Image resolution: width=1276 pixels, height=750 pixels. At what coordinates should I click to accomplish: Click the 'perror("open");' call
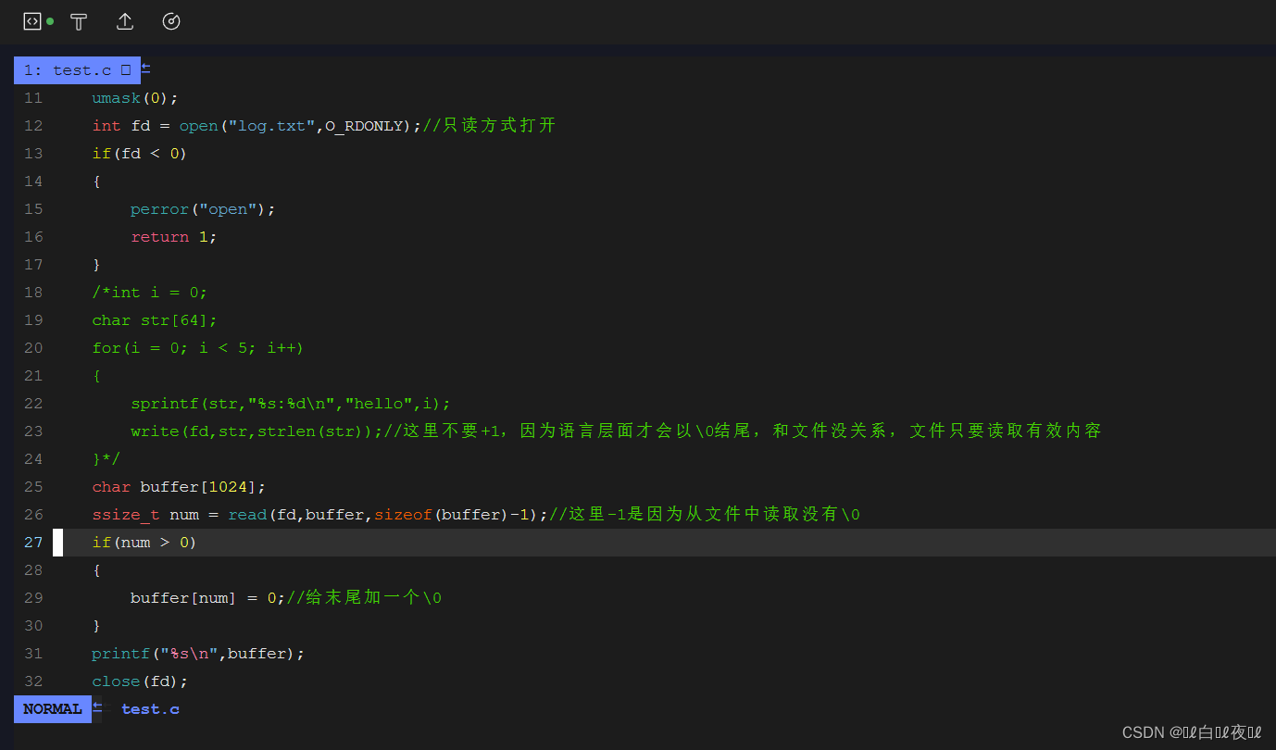[x=203, y=209]
